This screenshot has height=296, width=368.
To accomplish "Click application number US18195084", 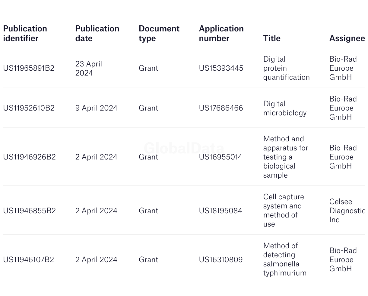I will 220,211.
